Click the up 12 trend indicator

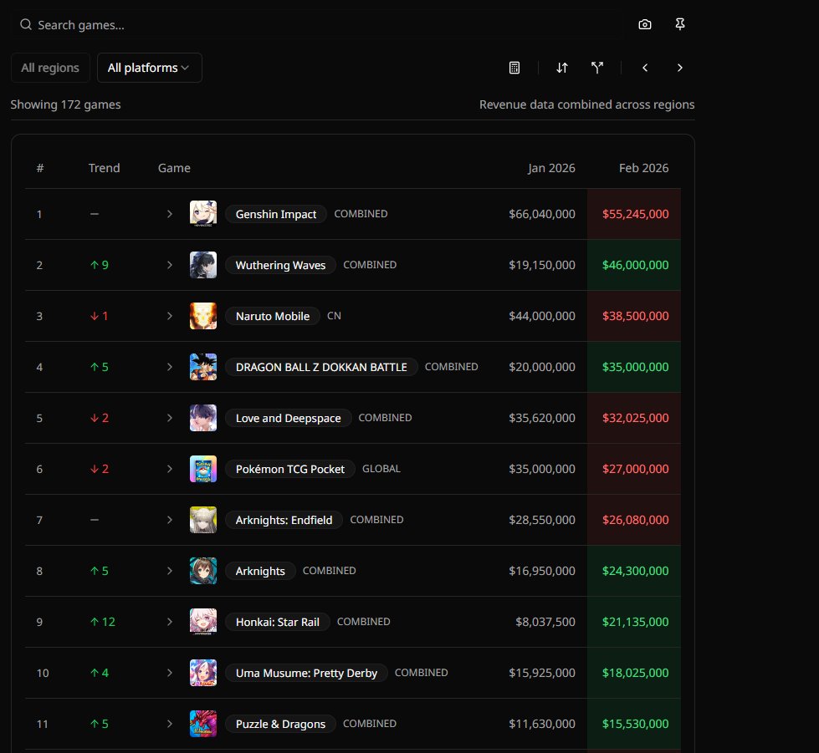(x=102, y=622)
